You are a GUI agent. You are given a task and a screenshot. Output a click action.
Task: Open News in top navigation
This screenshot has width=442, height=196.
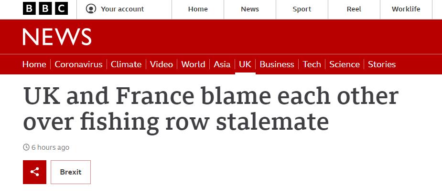(x=250, y=9)
